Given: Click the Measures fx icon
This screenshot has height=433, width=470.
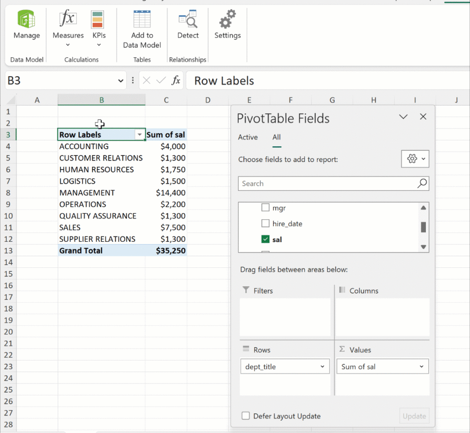Looking at the screenshot, I should [x=68, y=19].
